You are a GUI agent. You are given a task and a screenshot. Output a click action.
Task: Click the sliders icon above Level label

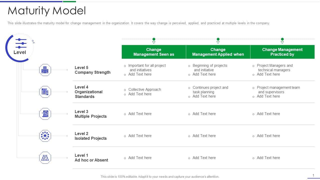21,43
